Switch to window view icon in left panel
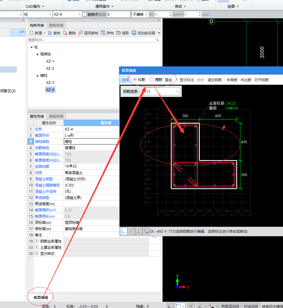Screen dimensions: 283x308 coord(22,33)
